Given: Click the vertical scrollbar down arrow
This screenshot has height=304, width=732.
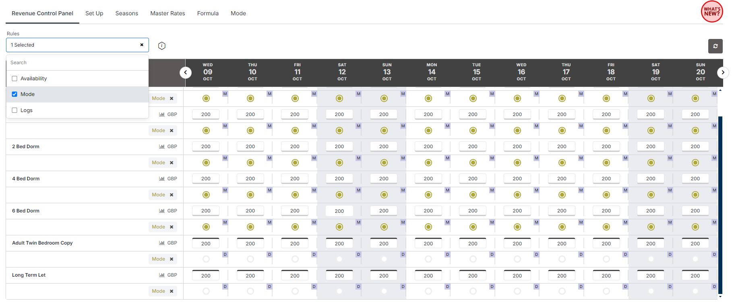Looking at the screenshot, I should 720,297.
